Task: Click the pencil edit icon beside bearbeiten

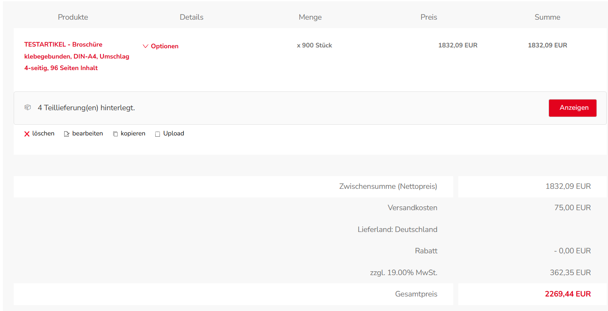Action: pos(67,134)
